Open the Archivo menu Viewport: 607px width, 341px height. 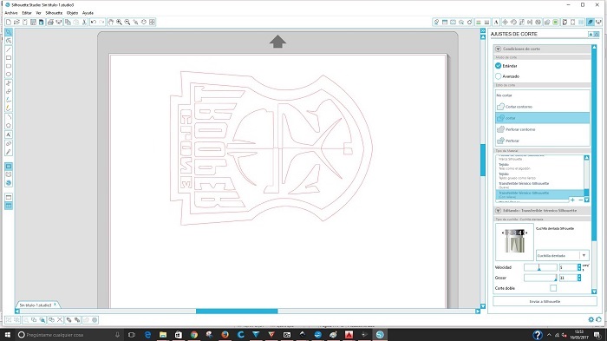tap(11, 13)
